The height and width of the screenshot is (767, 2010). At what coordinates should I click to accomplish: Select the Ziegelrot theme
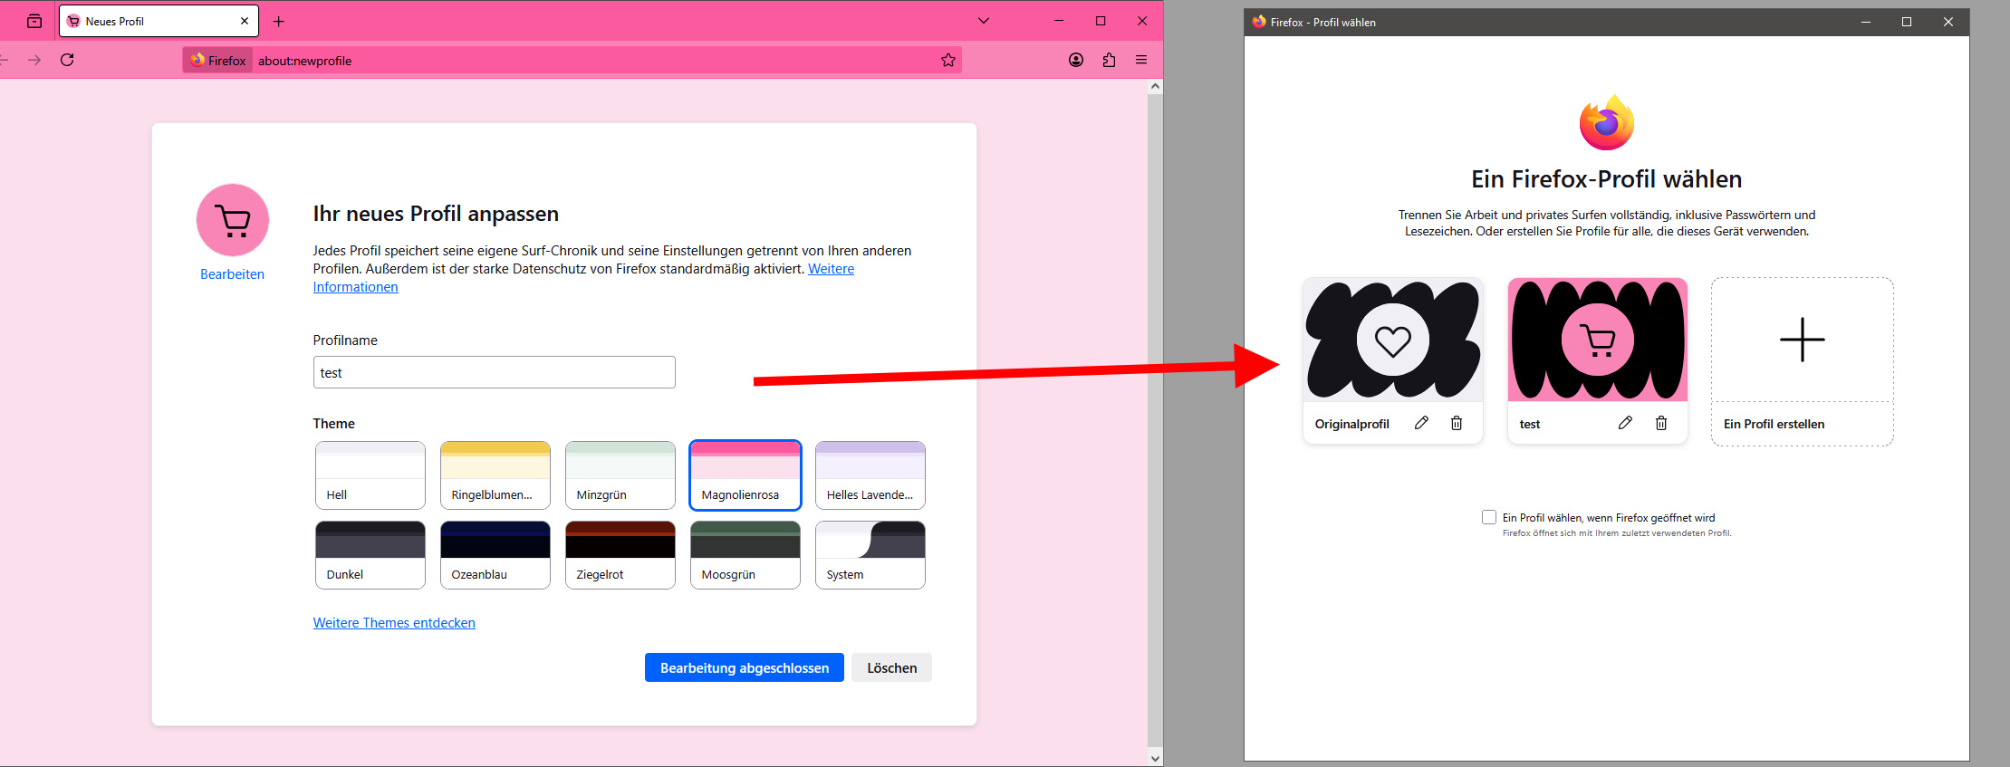tap(620, 555)
